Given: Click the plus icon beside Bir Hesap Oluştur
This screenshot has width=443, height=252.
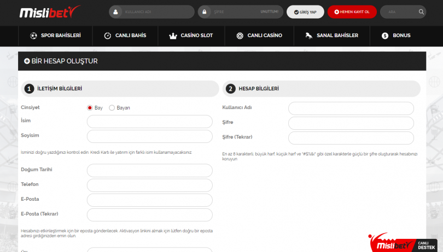Looking at the screenshot, I should [x=27, y=61].
